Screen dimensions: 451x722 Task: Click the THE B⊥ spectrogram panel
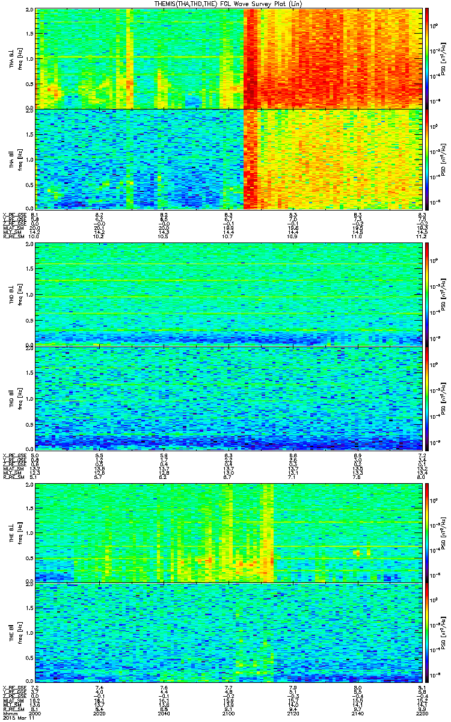229,532
